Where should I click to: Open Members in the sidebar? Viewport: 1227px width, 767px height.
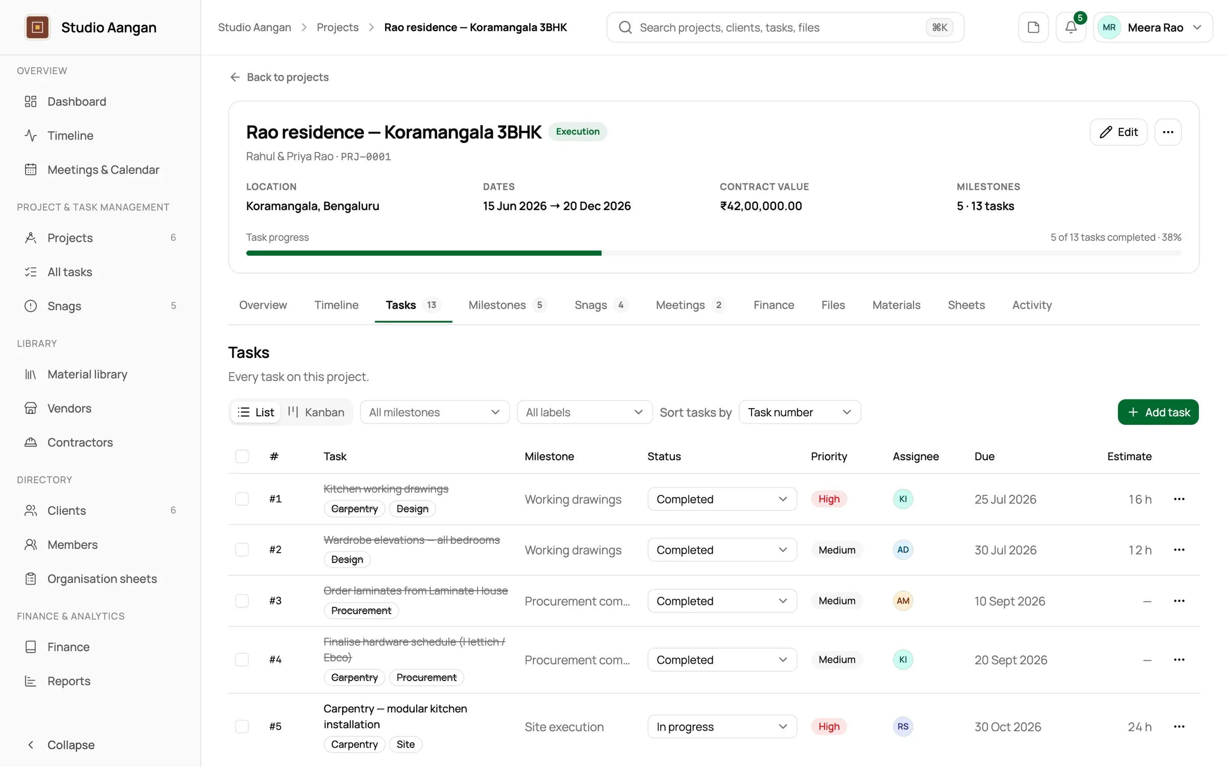[100, 545]
